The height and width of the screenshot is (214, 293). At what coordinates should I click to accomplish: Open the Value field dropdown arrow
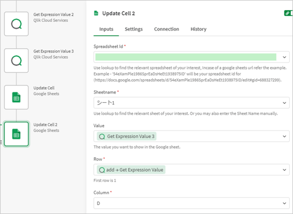[284, 136]
